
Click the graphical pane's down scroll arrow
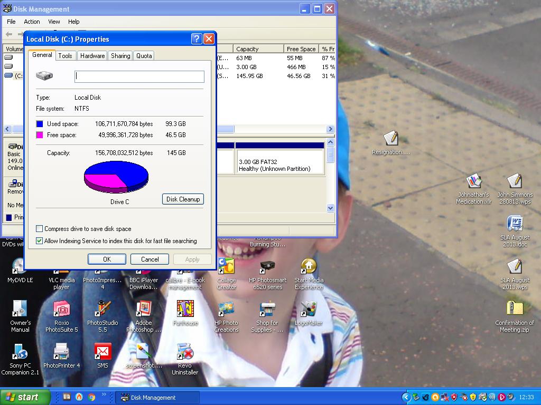(x=330, y=208)
